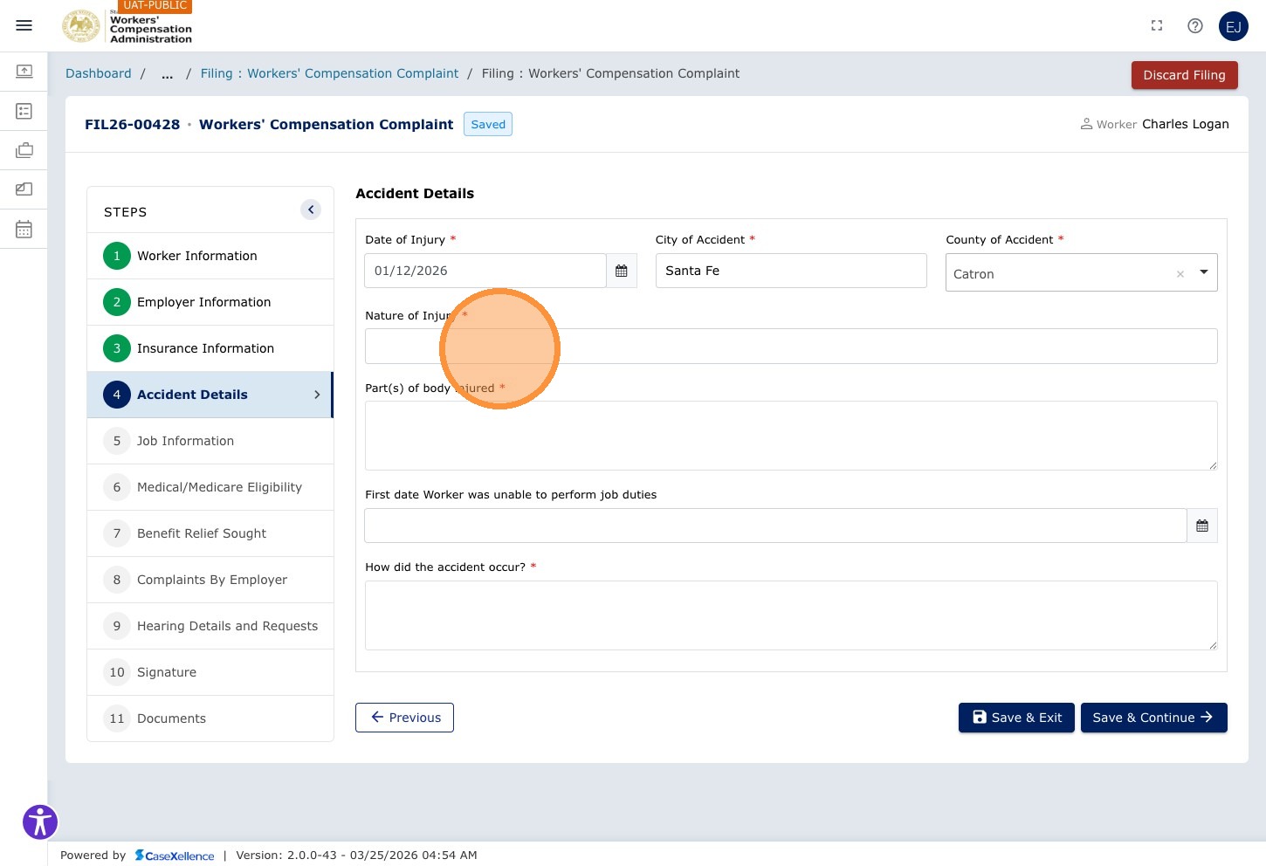Viewport: 1266px width, 866px height.
Task: Open the checklist icon in left sidebar
Action: coord(24,111)
